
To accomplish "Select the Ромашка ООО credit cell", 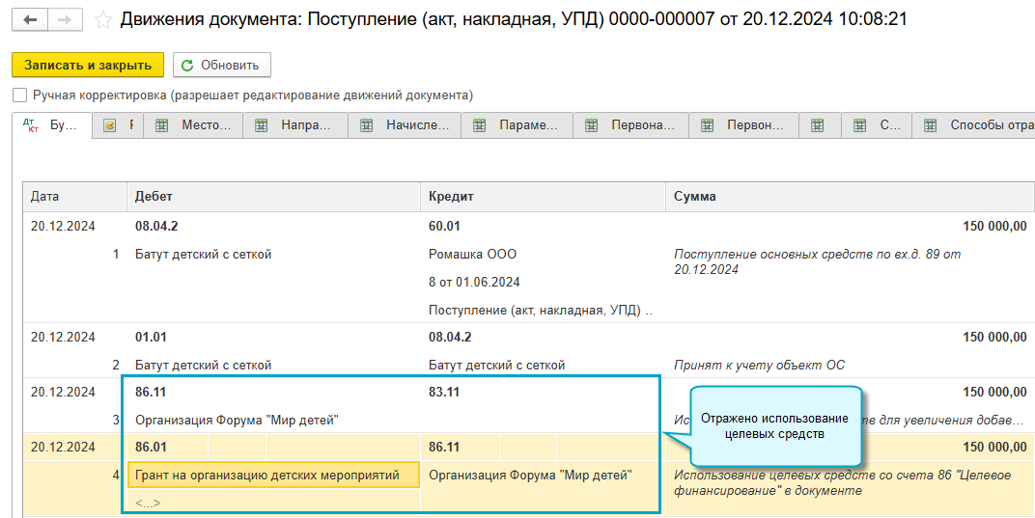I will 472,255.
